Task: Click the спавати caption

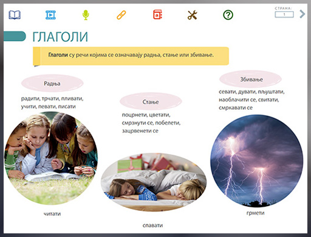Action: tap(152, 225)
